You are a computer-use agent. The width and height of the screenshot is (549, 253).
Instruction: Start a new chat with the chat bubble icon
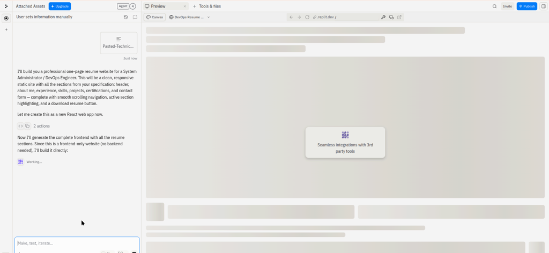coord(135,17)
